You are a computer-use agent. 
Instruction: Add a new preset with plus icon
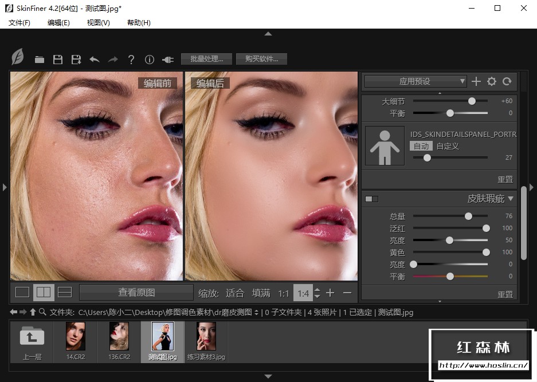476,81
